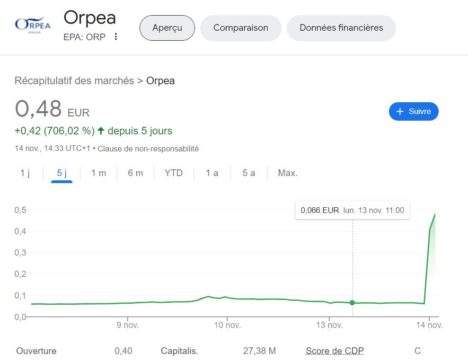
Task: Display the 5 a chart range
Action: tap(249, 173)
